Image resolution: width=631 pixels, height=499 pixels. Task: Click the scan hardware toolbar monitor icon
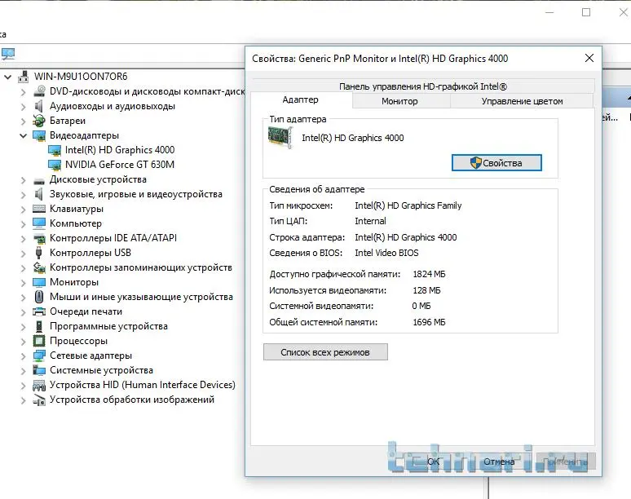[x=8, y=54]
